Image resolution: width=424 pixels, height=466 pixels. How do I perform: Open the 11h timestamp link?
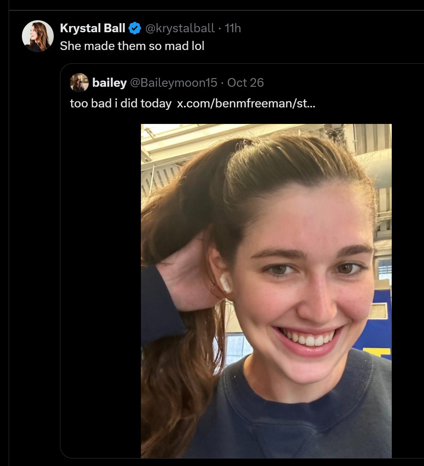coord(233,28)
